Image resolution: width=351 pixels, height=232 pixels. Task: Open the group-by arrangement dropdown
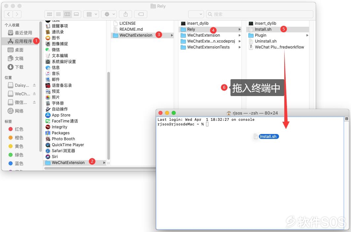point(91,14)
